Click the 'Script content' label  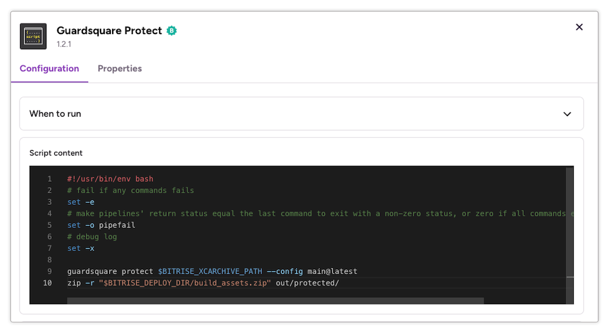coord(56,153)
